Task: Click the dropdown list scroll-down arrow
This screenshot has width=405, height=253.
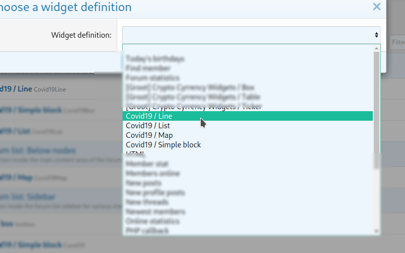Action: 376,231
